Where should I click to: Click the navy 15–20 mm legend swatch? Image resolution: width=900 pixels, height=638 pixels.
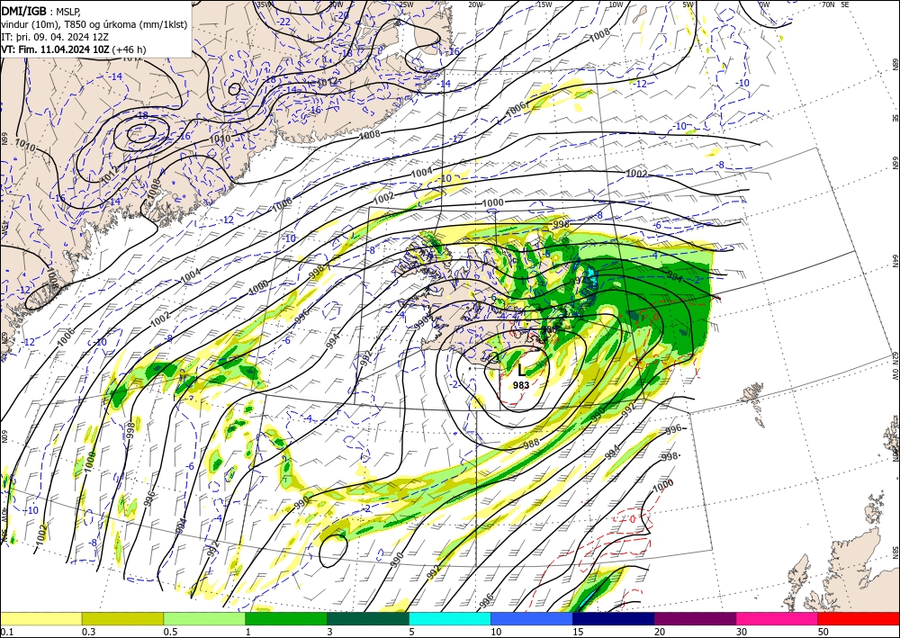614,618
